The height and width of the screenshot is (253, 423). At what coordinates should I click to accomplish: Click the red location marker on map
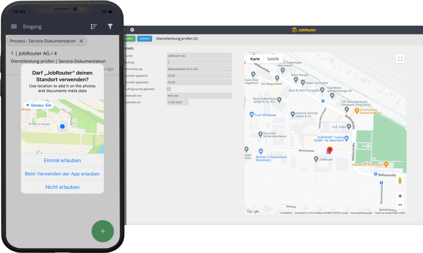(330, 150)
